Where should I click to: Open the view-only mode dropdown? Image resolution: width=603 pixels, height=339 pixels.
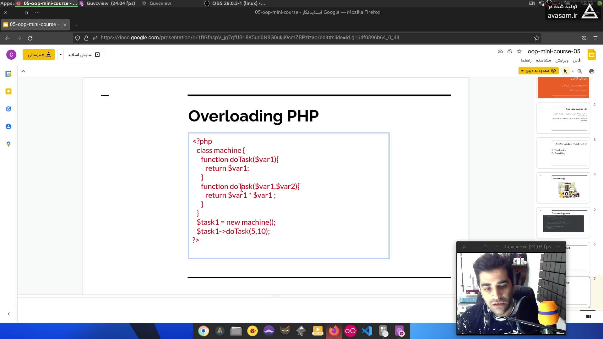538,71
